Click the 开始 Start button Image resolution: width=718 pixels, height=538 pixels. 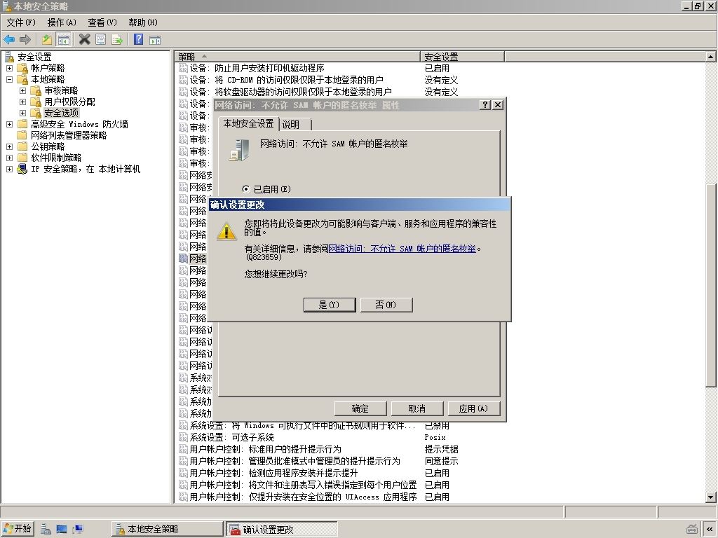click(18, 530)
